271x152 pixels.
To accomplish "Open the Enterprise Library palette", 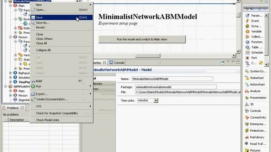I will click(x=256, y=124).
